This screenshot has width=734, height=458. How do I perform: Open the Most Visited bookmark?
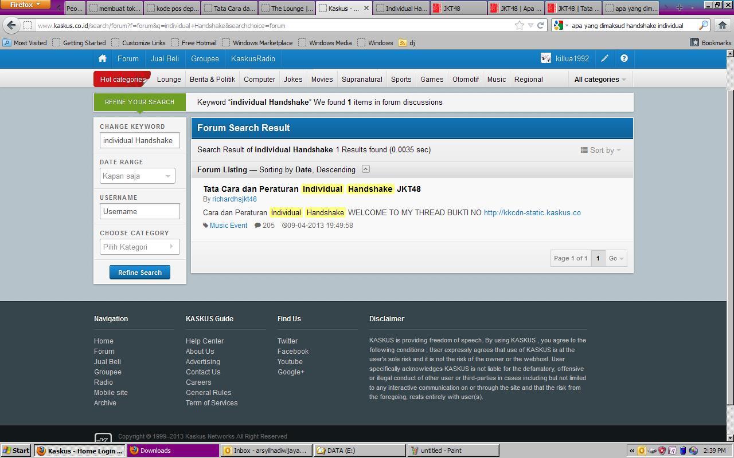click(25, 42)
